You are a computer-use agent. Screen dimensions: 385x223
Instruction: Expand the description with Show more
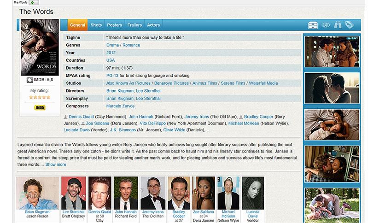pyautogui.click(x=56, y=164)
